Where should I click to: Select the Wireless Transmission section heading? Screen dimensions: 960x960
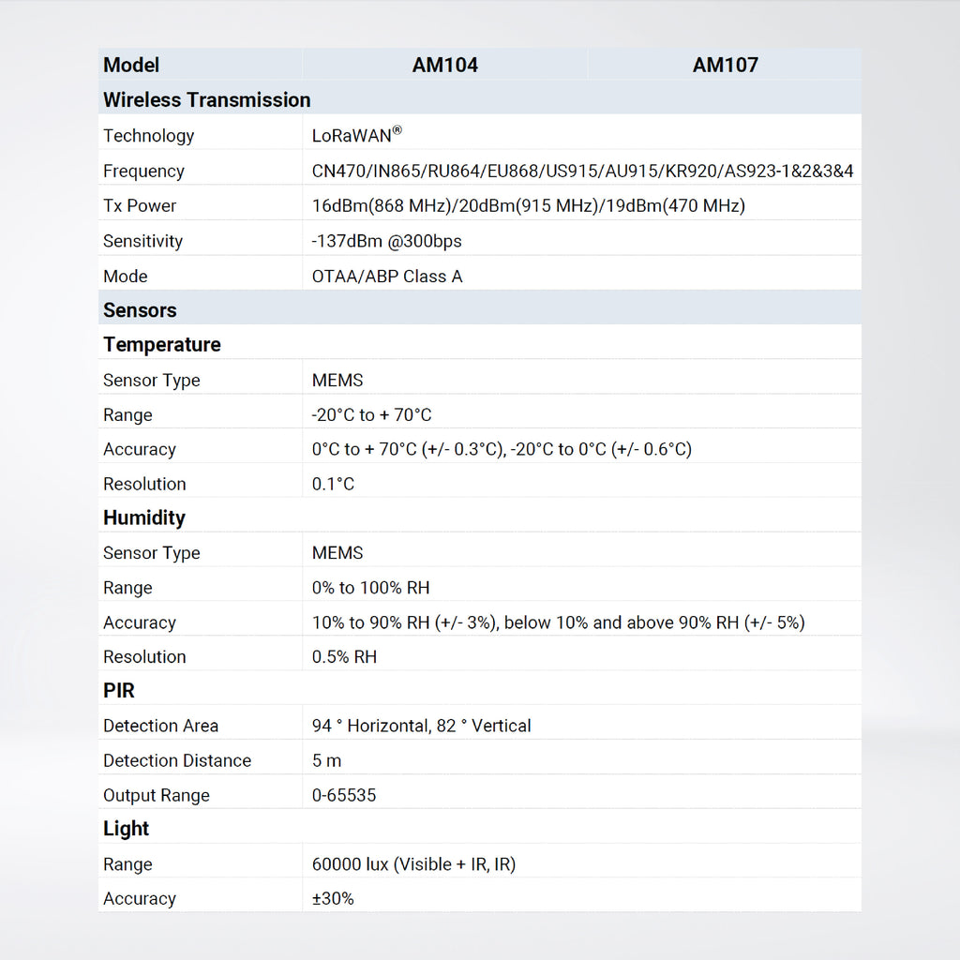(206, 99)
